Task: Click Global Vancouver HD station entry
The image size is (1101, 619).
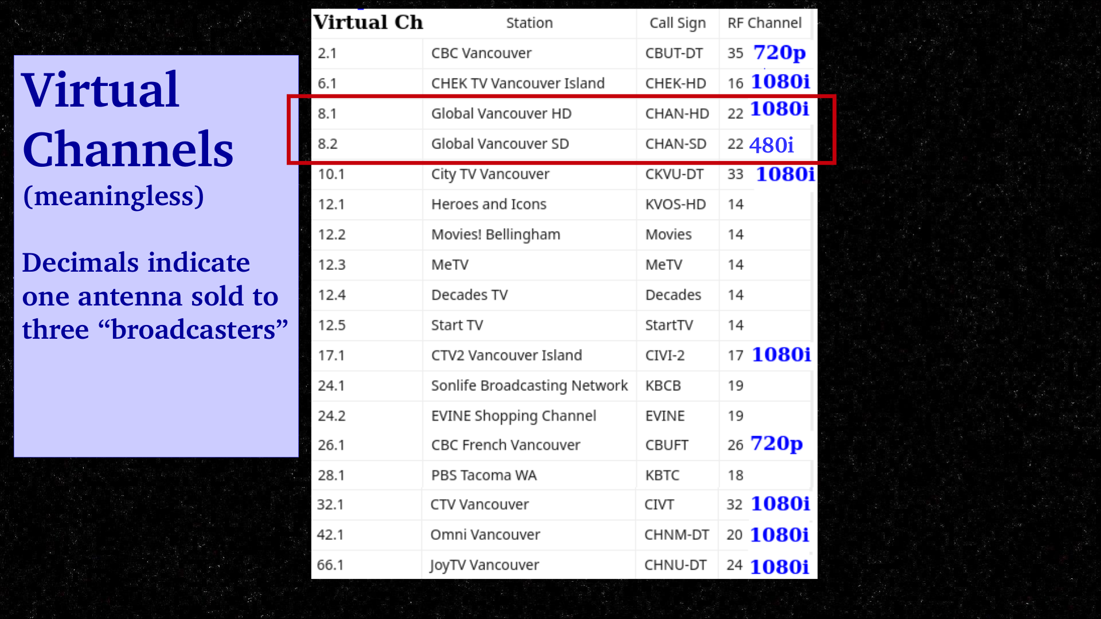Action: coord(501,113)
